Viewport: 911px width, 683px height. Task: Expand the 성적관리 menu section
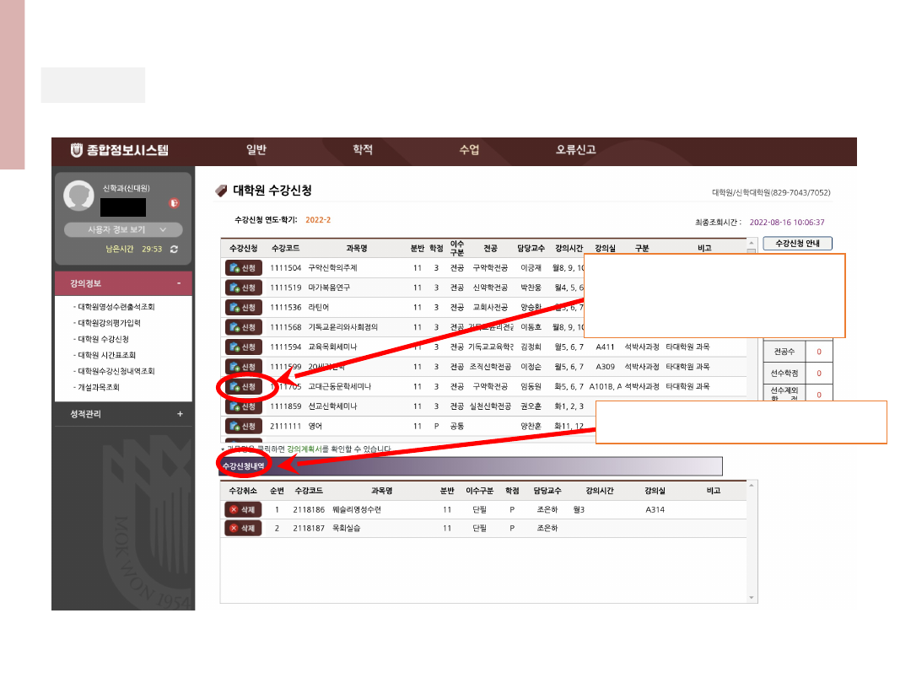[x=123, y=414]
